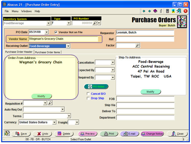Viewport: 191px width, 144px height.
Task: Open the calculator toolbar icon
Action: 167,11
